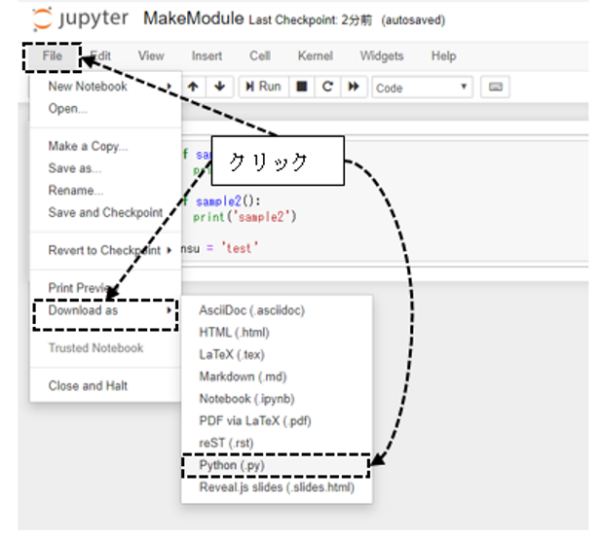Restart and run all with fast-forward icon
602x539 pixels.
(353, 87)
